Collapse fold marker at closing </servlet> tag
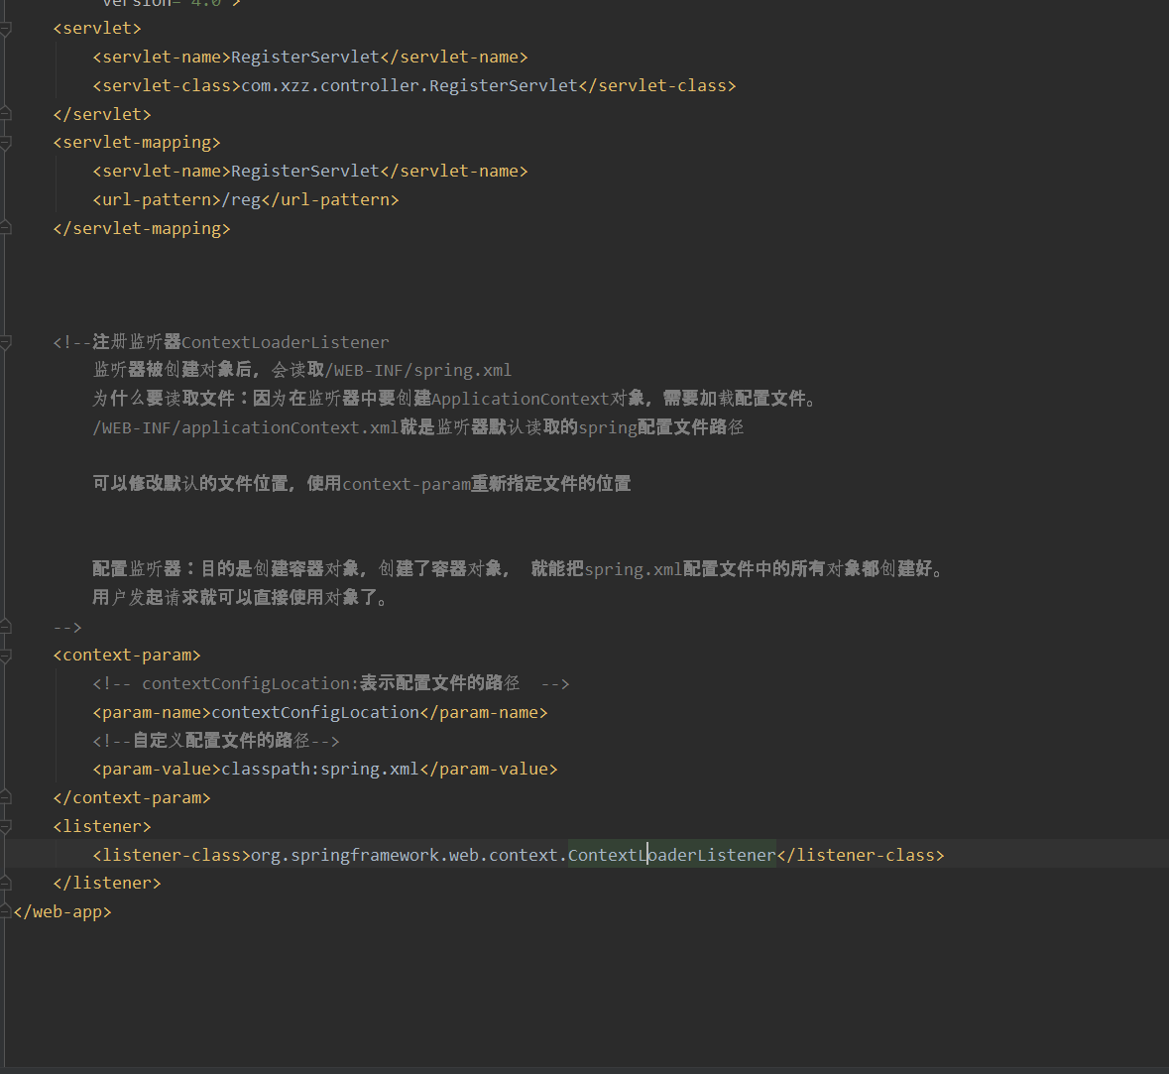The width and height of the screenshot is (1169, 1074). pos(5,114)
